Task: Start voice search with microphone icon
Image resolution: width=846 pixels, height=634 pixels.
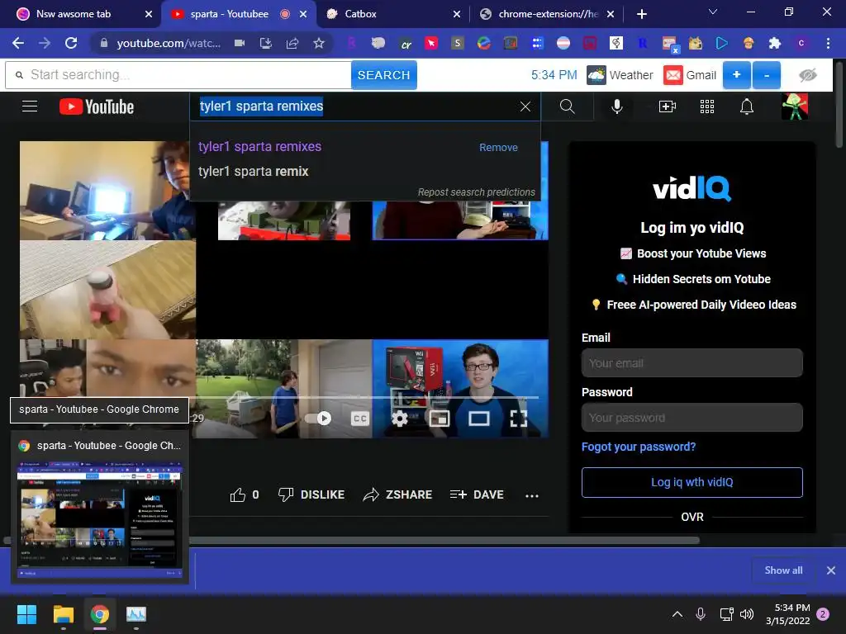Action: coord(617,106)
